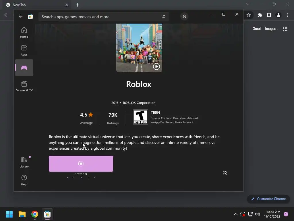Image resolution: width=294 pixels, height=221 pixels.
Task: Stop the pending Roblox download
Action: click(x=81, y=164)
